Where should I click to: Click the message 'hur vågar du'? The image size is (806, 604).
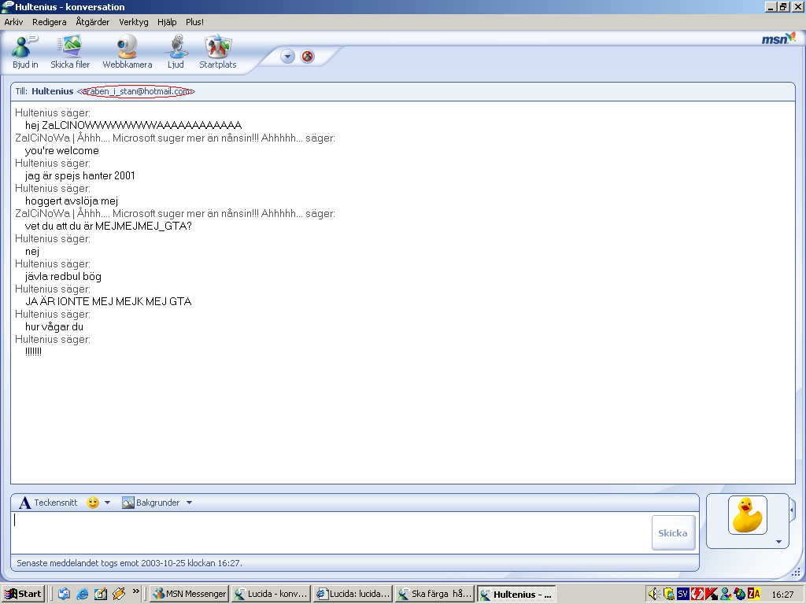54,326
